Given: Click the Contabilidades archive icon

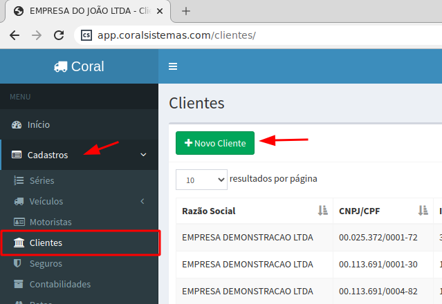Looking at the screenshot, I should pos(19,285).
